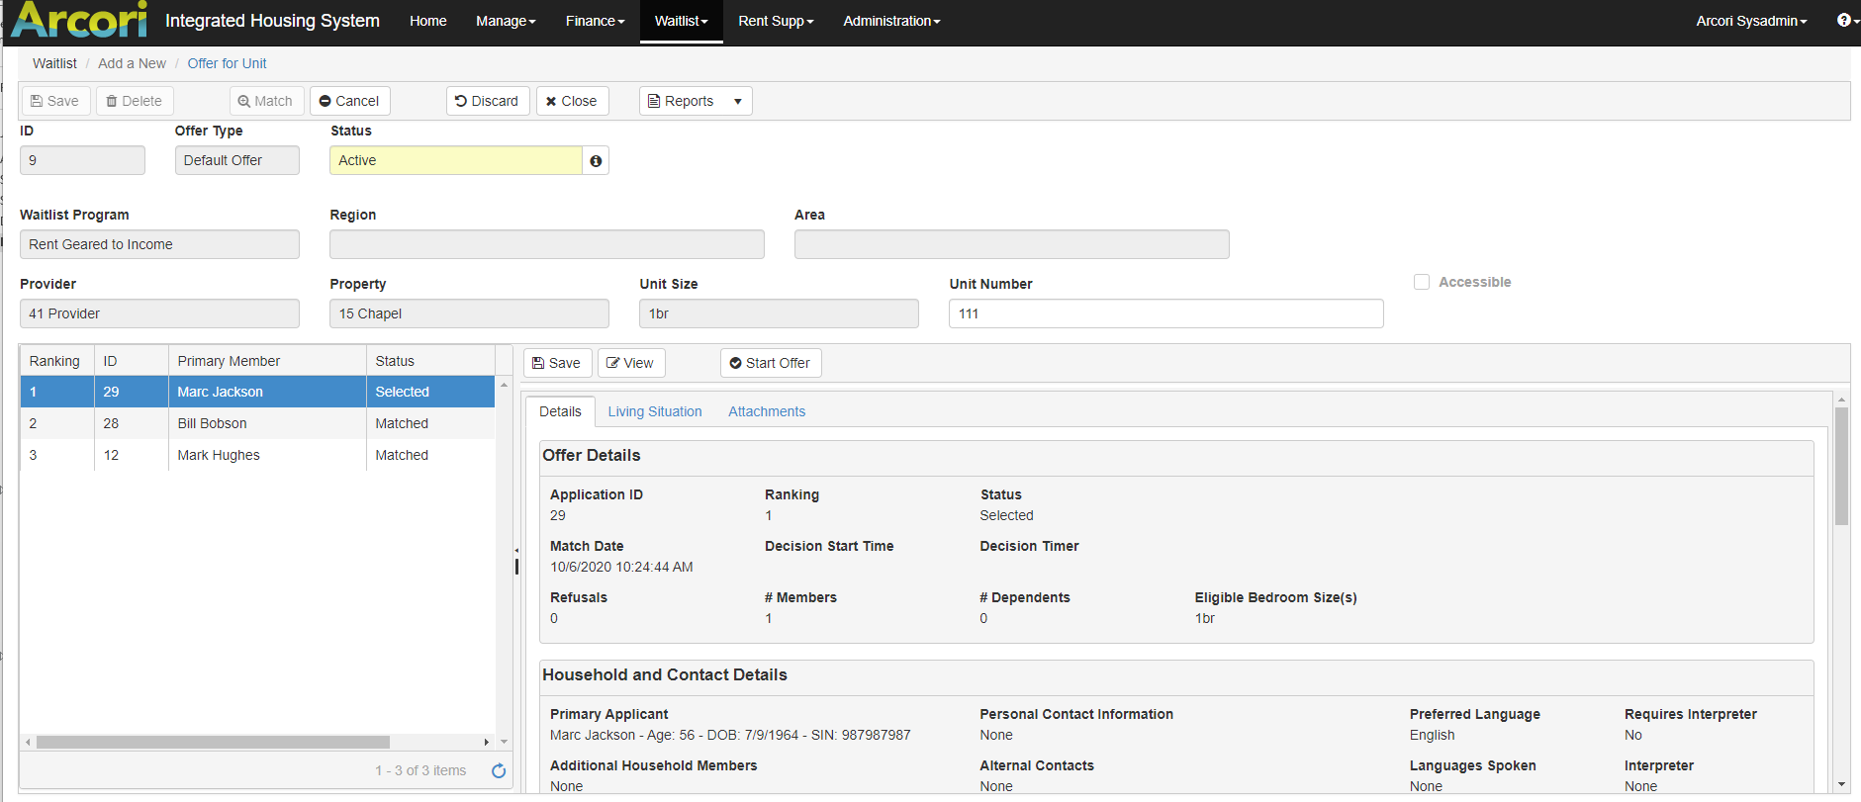Cancel the offer for unit
1861x802 pixels.
[x=349, y=101]
